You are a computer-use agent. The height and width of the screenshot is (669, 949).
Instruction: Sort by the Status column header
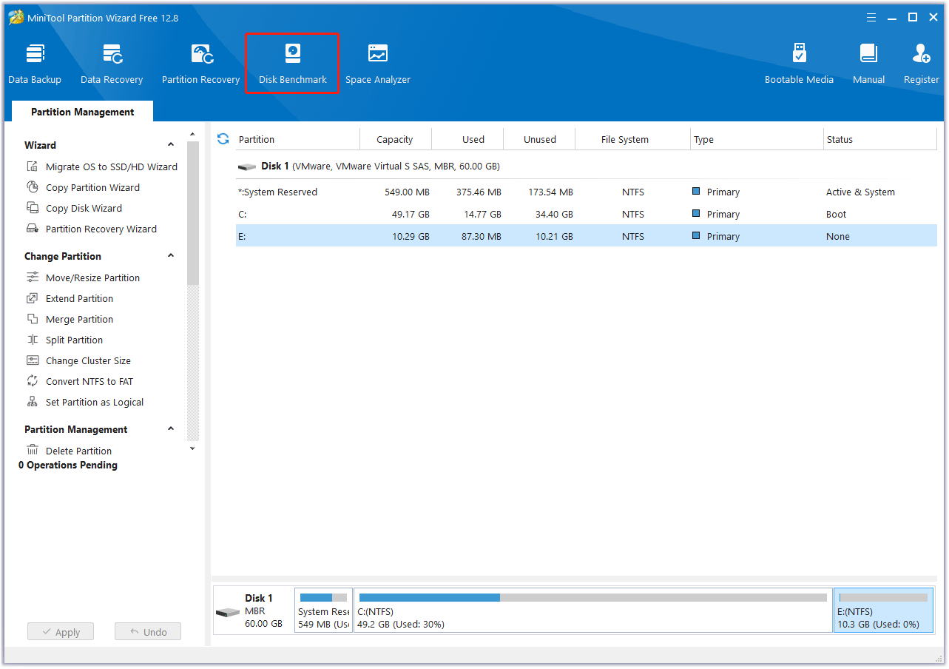[880, 139]
